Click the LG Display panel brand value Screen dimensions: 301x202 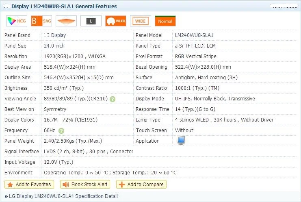click(x=55, y=35)
